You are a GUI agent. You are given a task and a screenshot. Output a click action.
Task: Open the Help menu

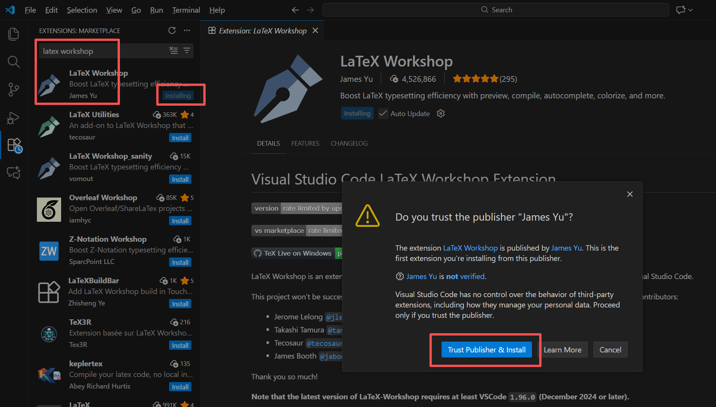(x=217, y=10)
